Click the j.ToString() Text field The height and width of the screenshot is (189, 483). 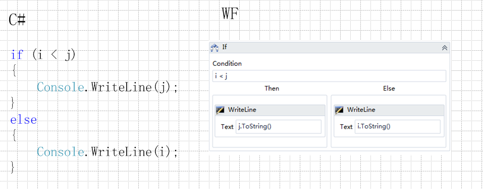coord(279,127)
